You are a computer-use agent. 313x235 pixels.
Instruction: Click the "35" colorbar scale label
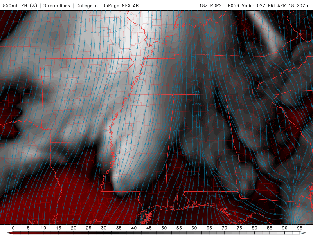click(119, 228)
